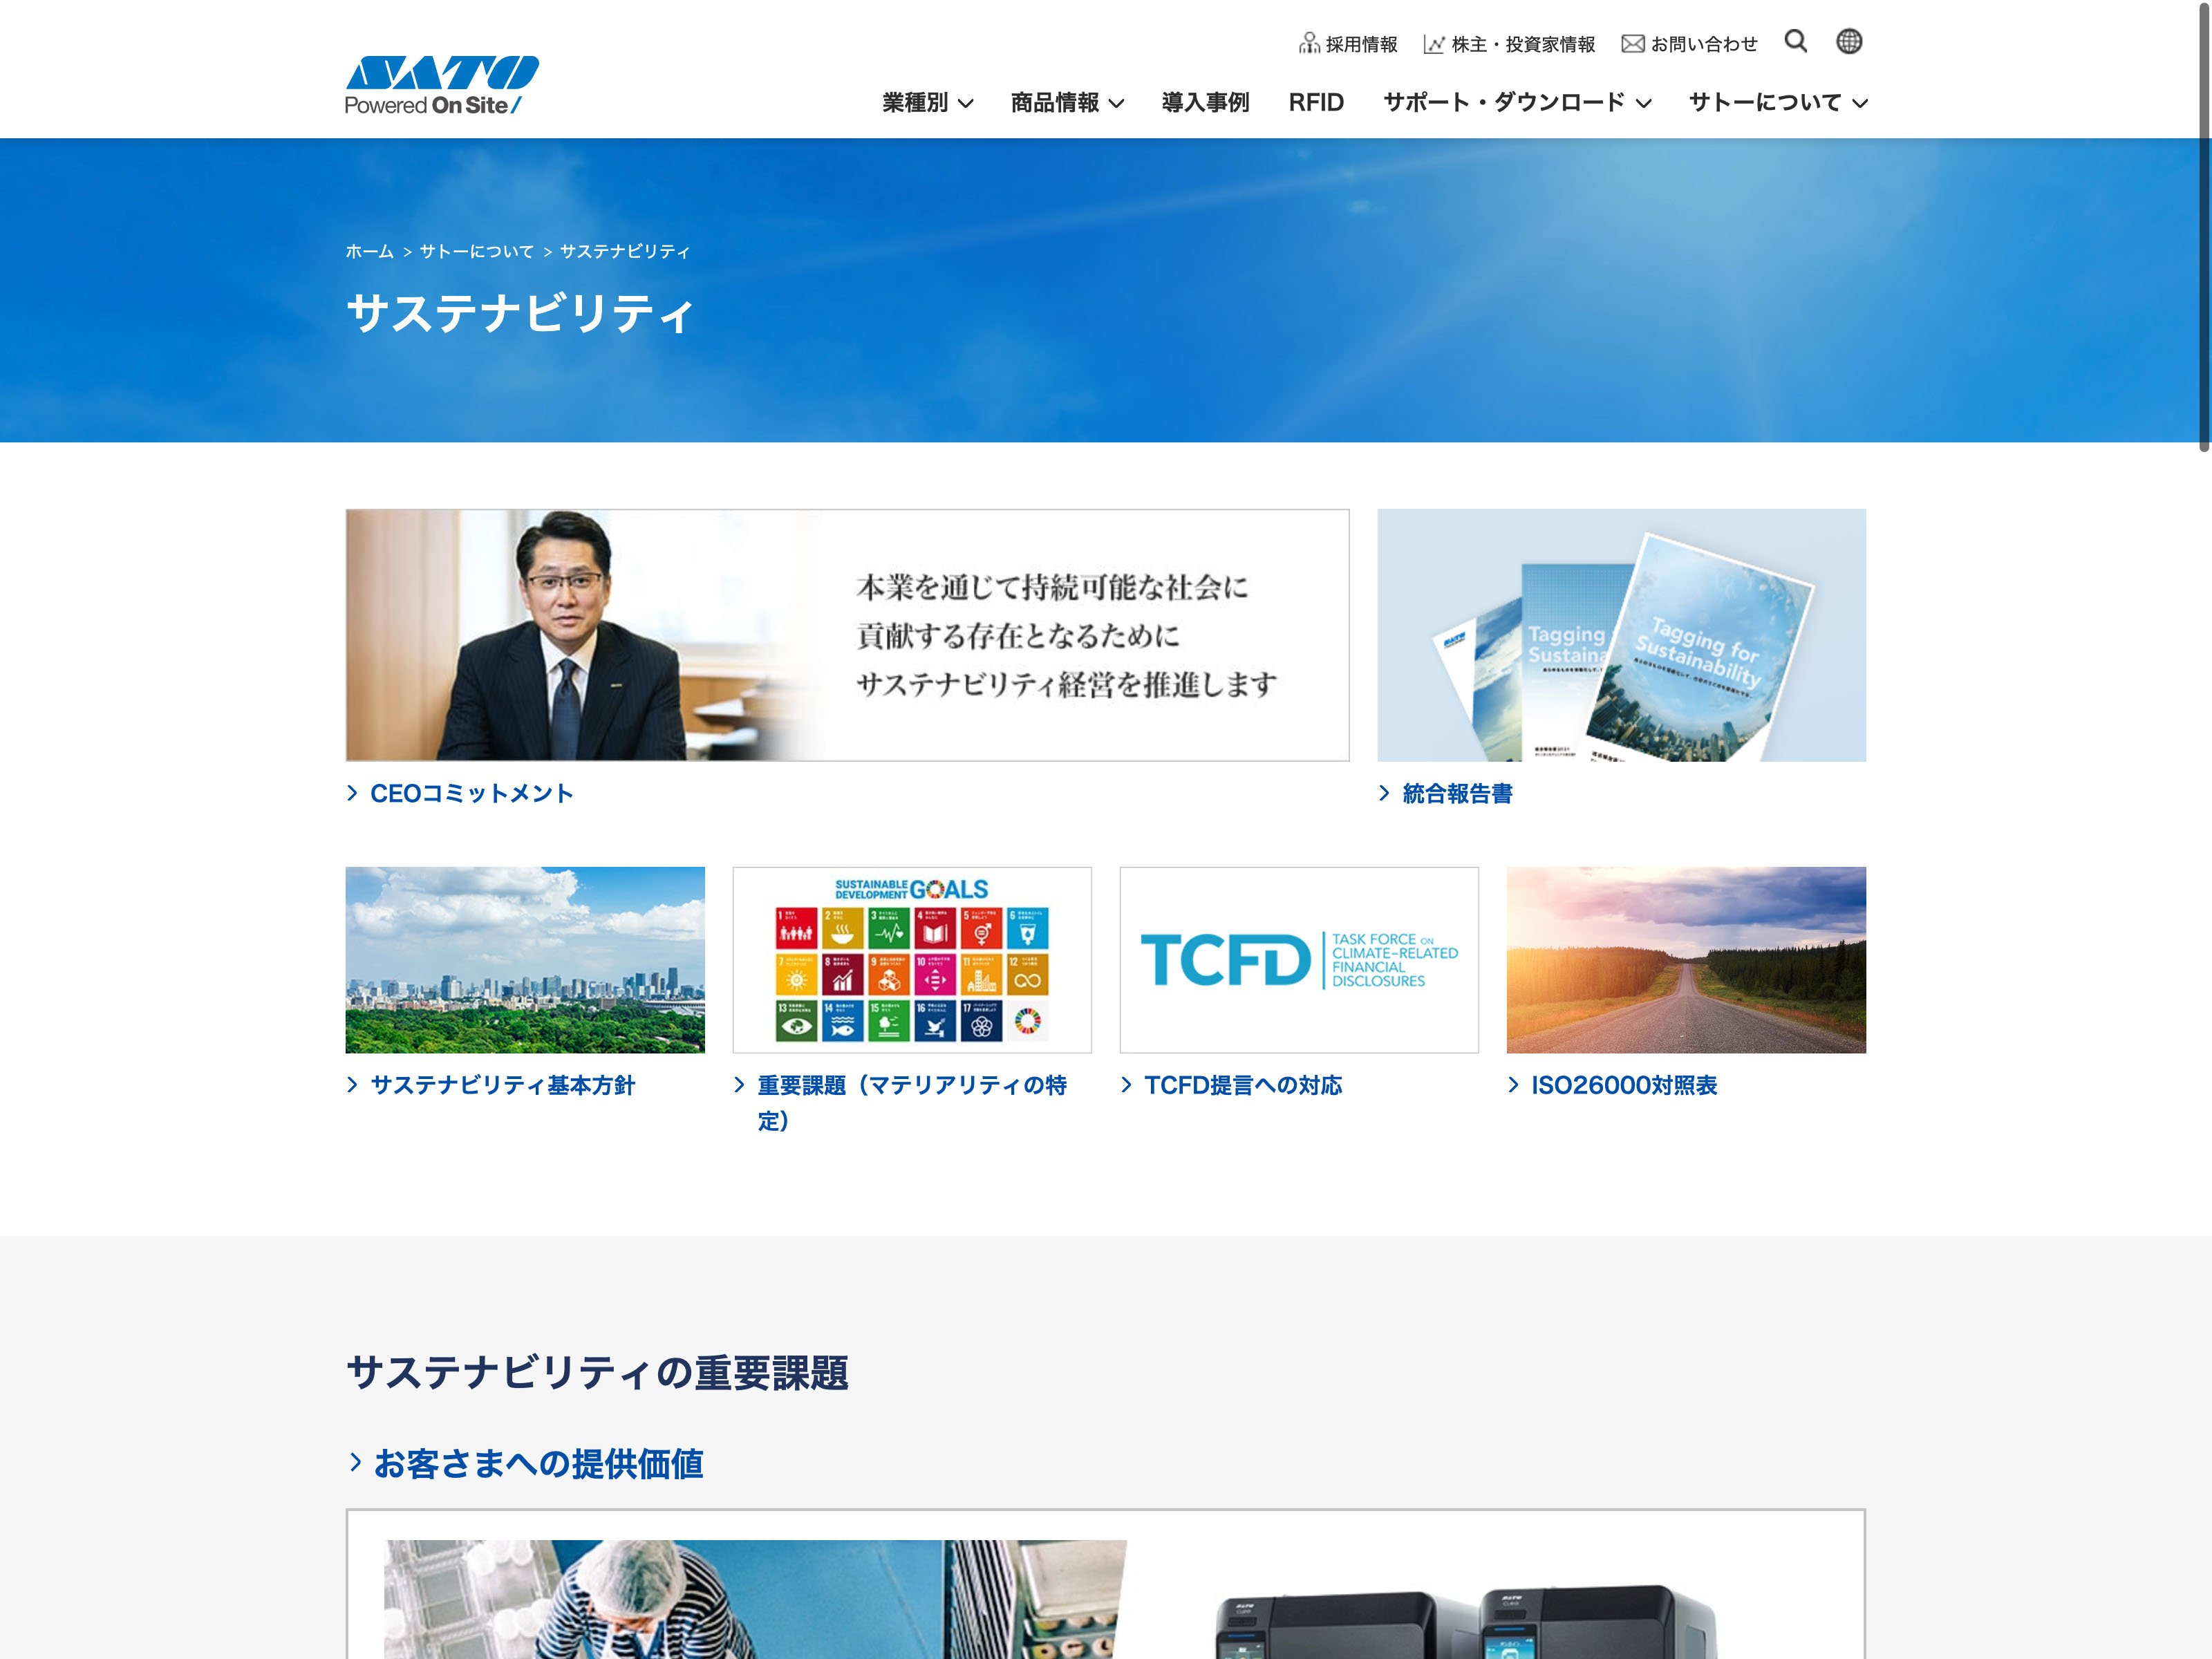Open the 統合報告書 link
This screenshot has width=2212, height=1659.
pyautogui.click(x=1456, y=793)
